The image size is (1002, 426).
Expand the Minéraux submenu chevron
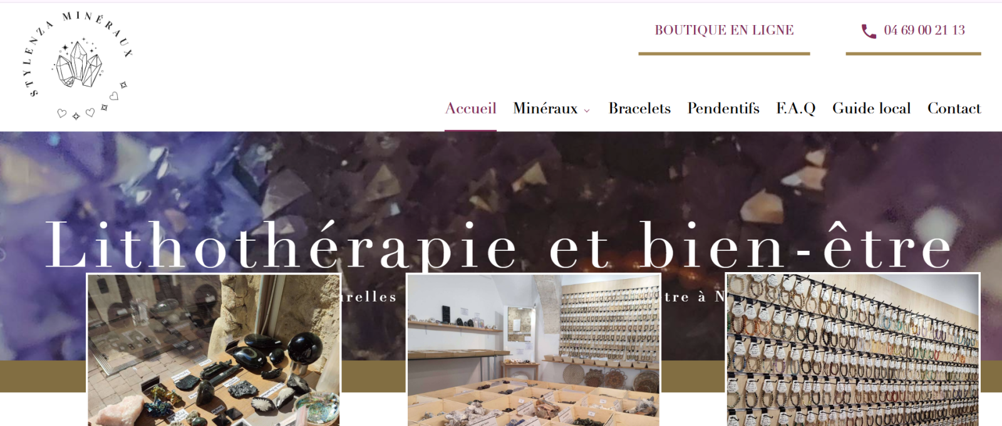click(587, 111)
